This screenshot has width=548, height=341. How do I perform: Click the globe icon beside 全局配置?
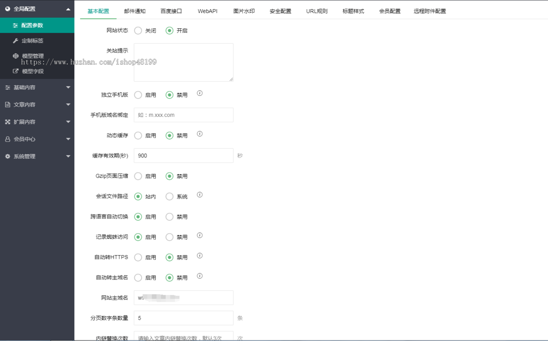click(x=8, y=9)
